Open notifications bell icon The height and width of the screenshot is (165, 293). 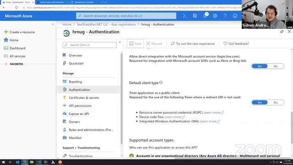coord(205,16)
